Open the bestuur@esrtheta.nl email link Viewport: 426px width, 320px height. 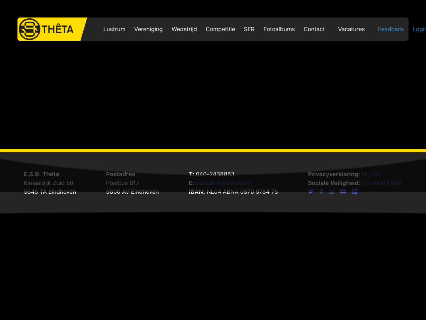click(223, 183)
